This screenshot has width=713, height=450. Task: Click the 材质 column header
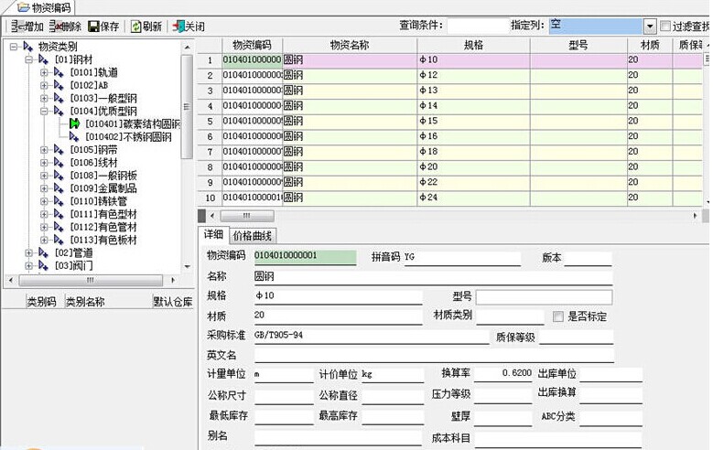pyautogui.click(x=650, y=45)
